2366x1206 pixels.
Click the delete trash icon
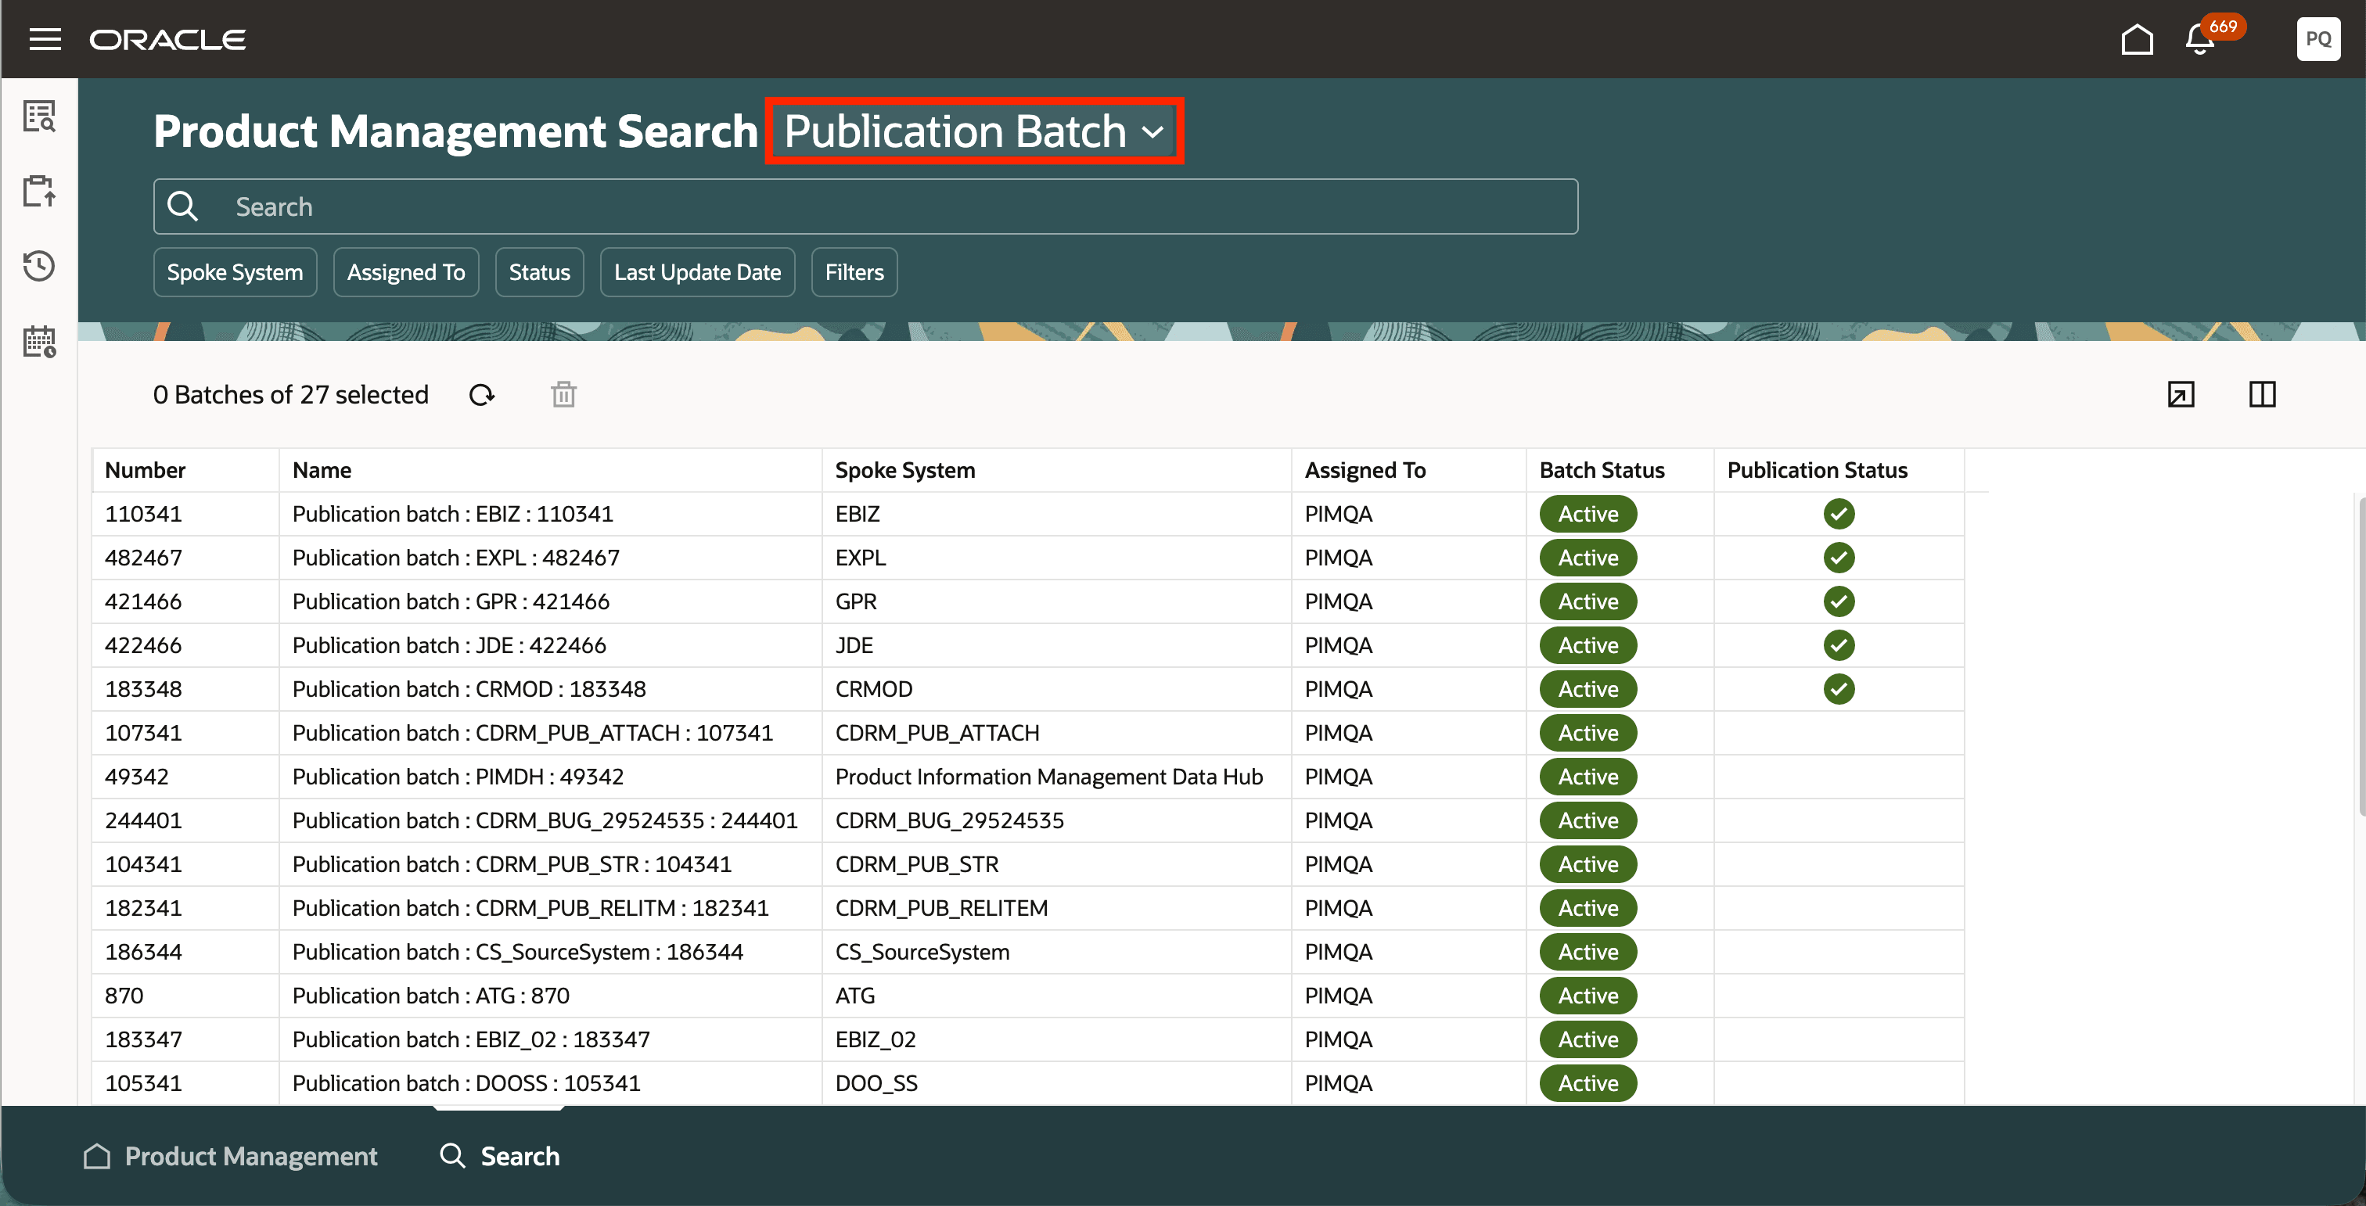click(x=564, y=395)
